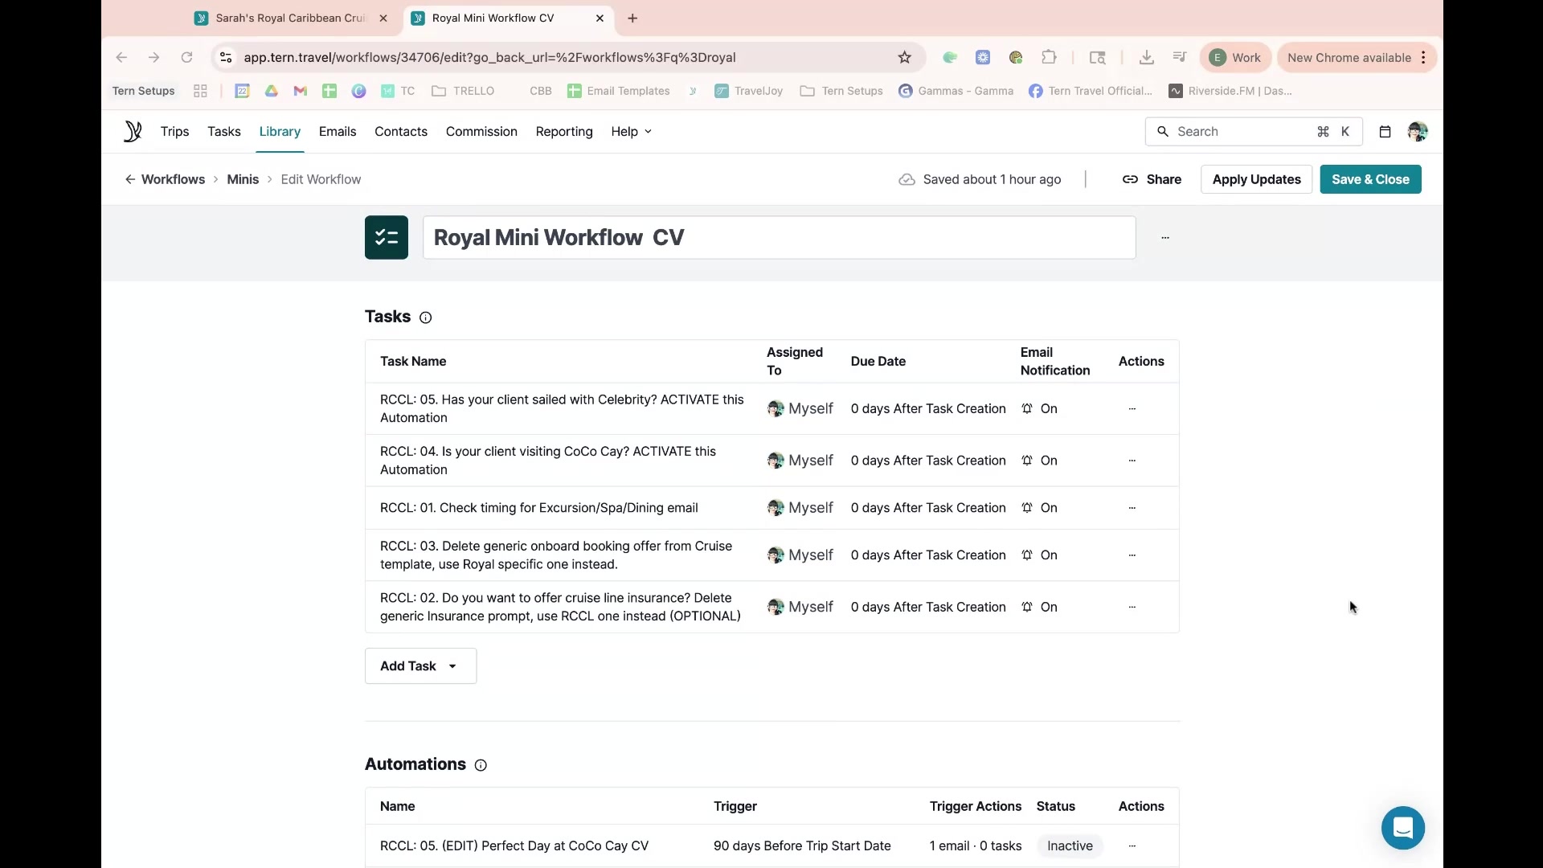Expand the Help menu
The height and width of the screenshot is (868, 1543).
631,132
